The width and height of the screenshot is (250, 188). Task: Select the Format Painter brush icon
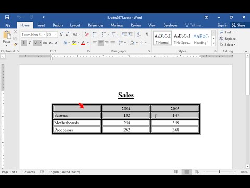click(x=16, y=44)
